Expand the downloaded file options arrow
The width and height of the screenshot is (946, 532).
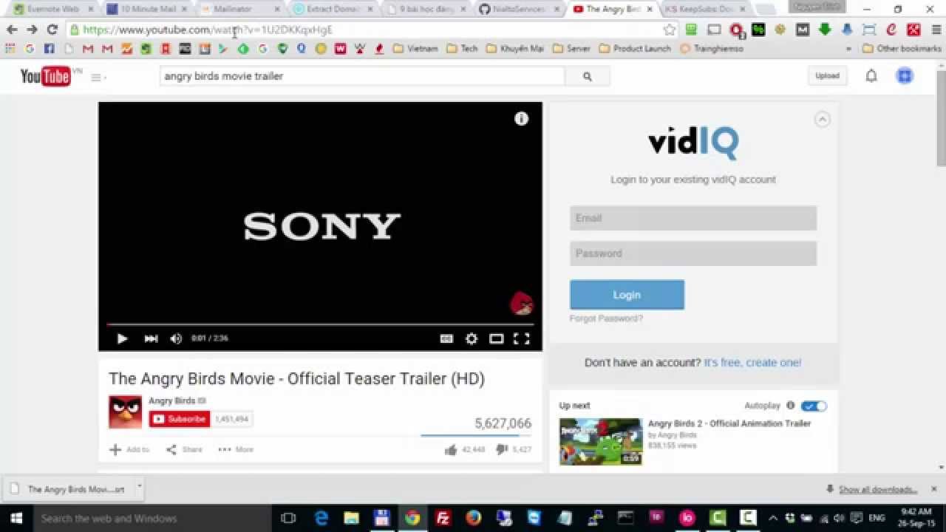coord(138,488)
